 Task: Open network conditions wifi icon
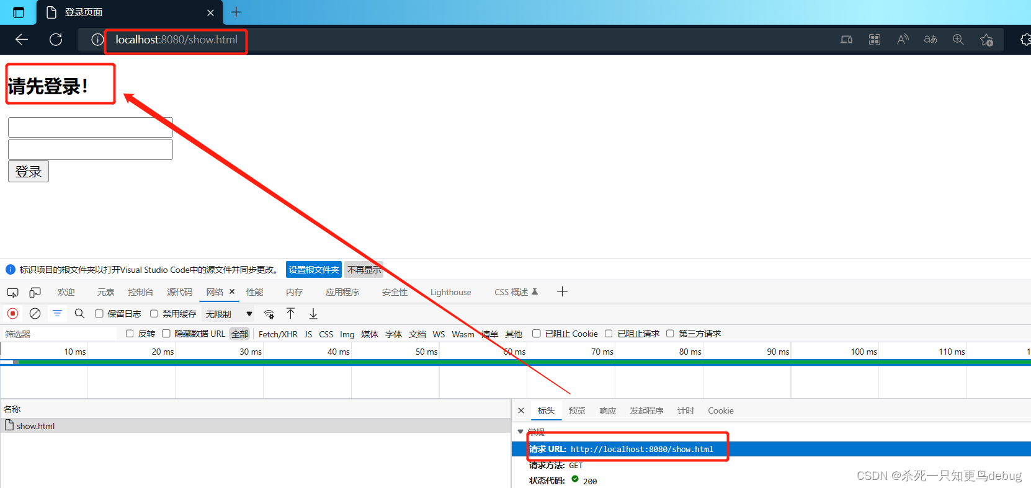coord(269,314)
